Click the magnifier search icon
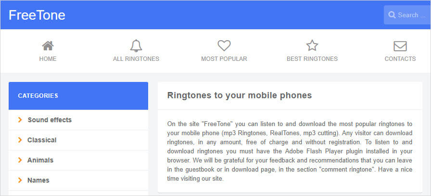Image resolution: width=431 pixels, height=196 pixels. click(392, 15)
